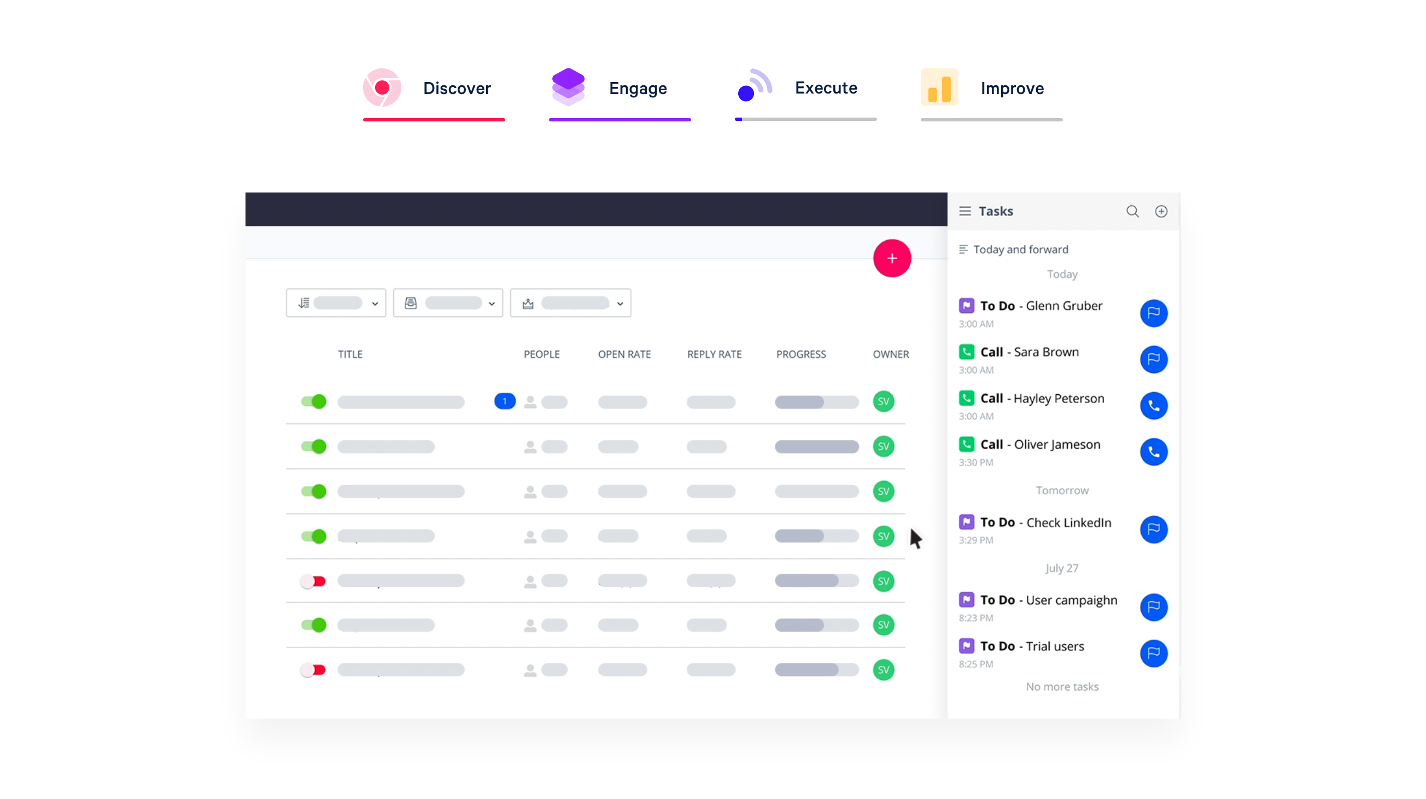This screenshot has height=799, width=1426.
Task: Click green phone icon beside Sara Brown
Action: click(967, 352)
